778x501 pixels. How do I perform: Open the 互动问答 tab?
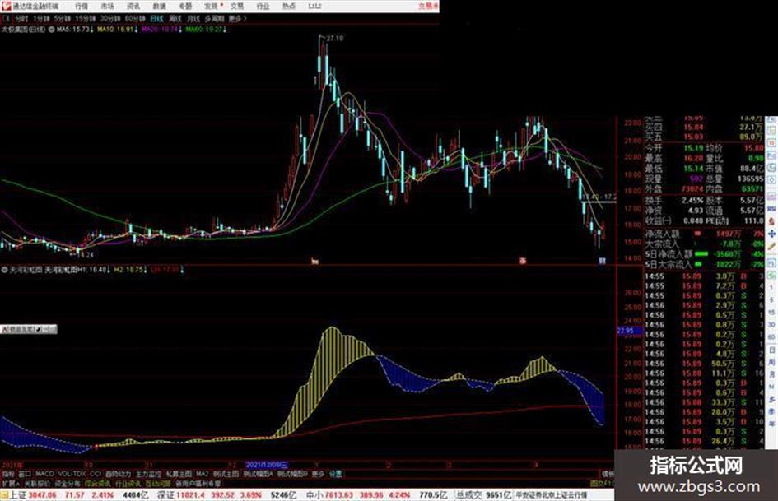coord(158,483)
